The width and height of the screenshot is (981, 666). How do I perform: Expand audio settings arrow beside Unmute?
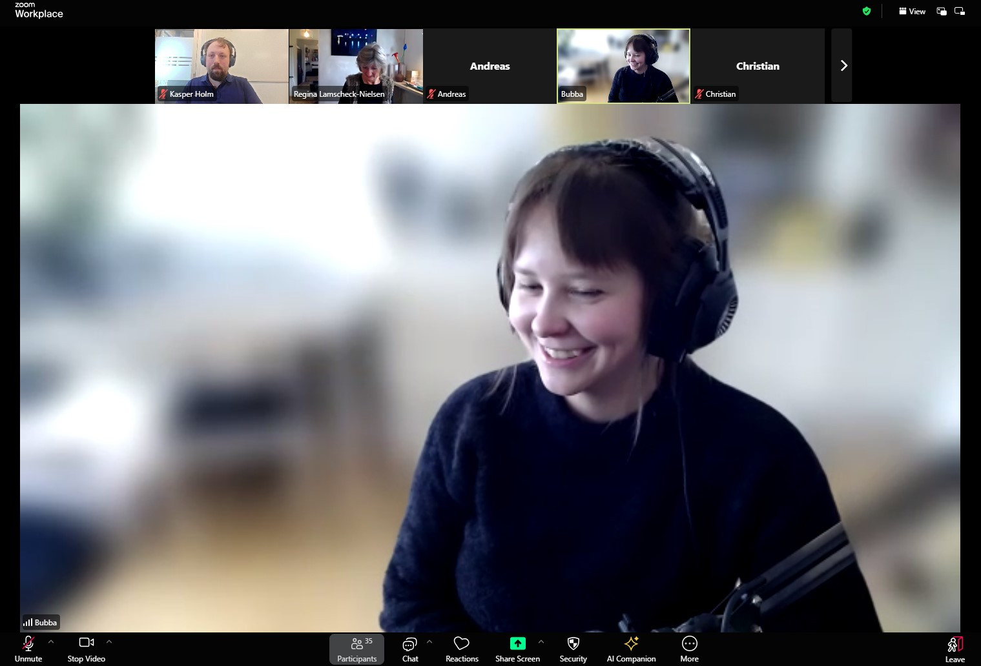tap(51, 641)
